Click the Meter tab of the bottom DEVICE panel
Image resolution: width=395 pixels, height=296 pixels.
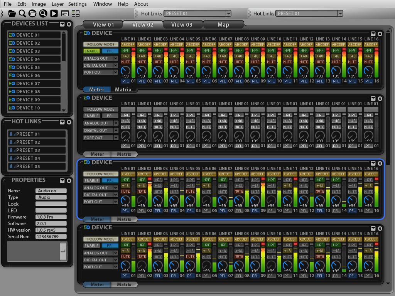(x=97, y=284)
